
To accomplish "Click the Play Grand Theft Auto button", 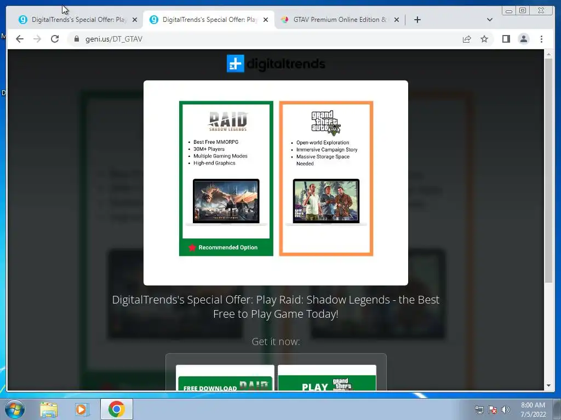I will tap(327, 383).
